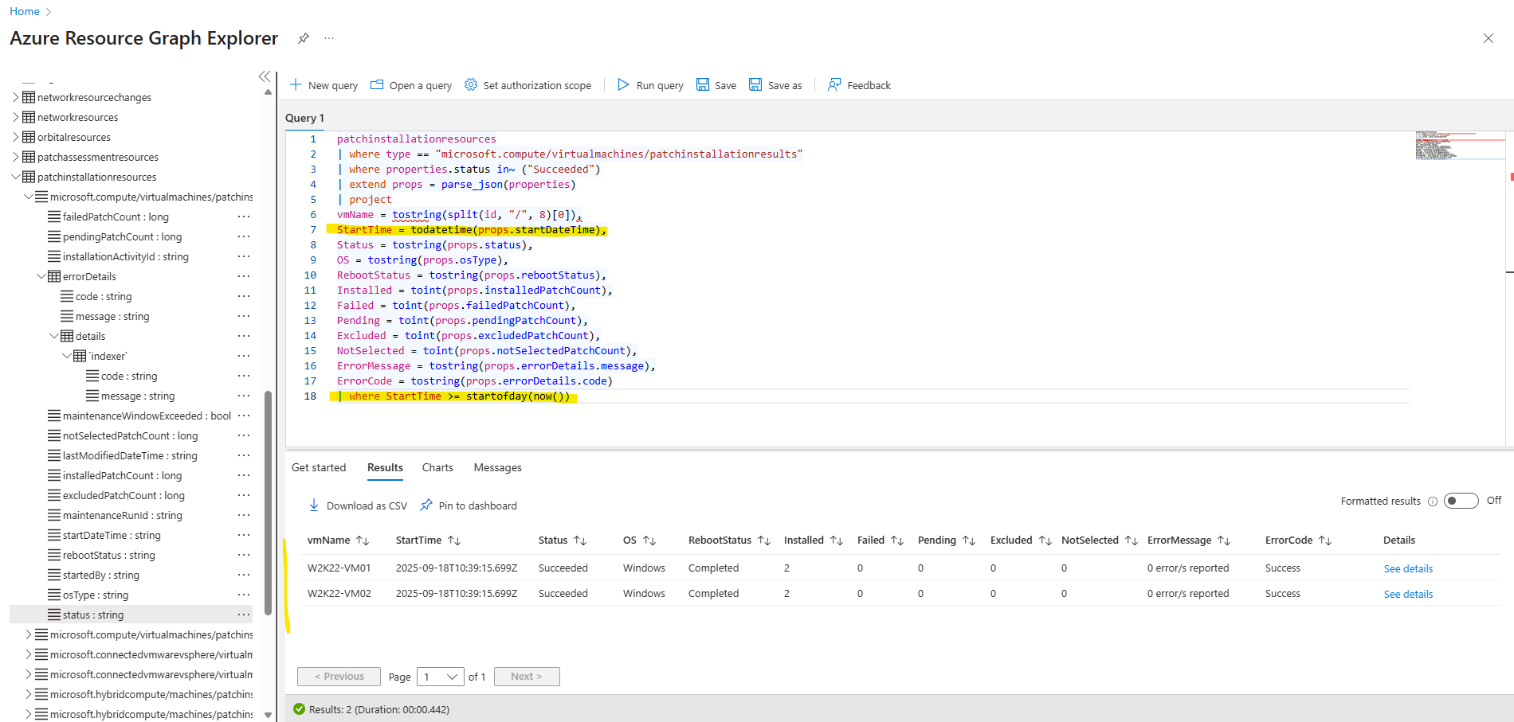The height and width of the screenshot is (722, 1514).
Task: Collapse errorDetails node
Action: 41,276
